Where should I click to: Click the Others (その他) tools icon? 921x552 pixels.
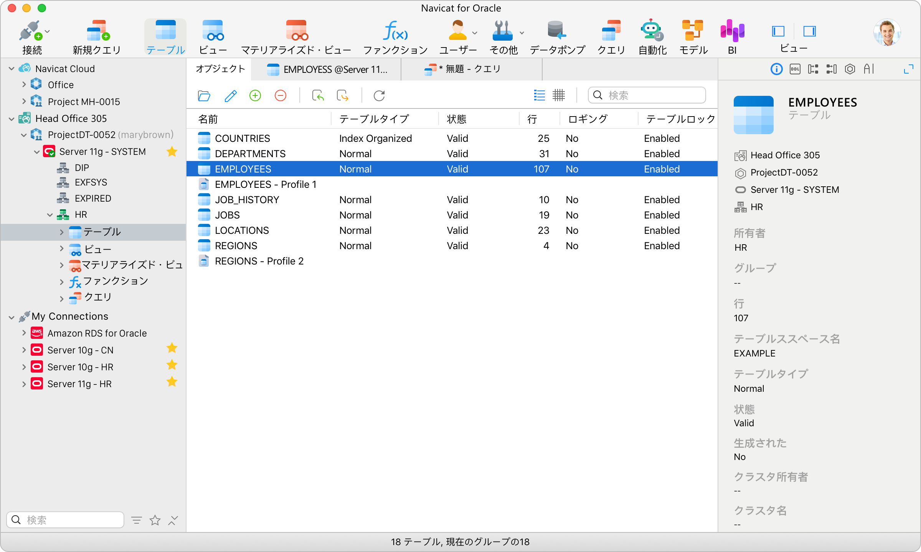(502, 31)
